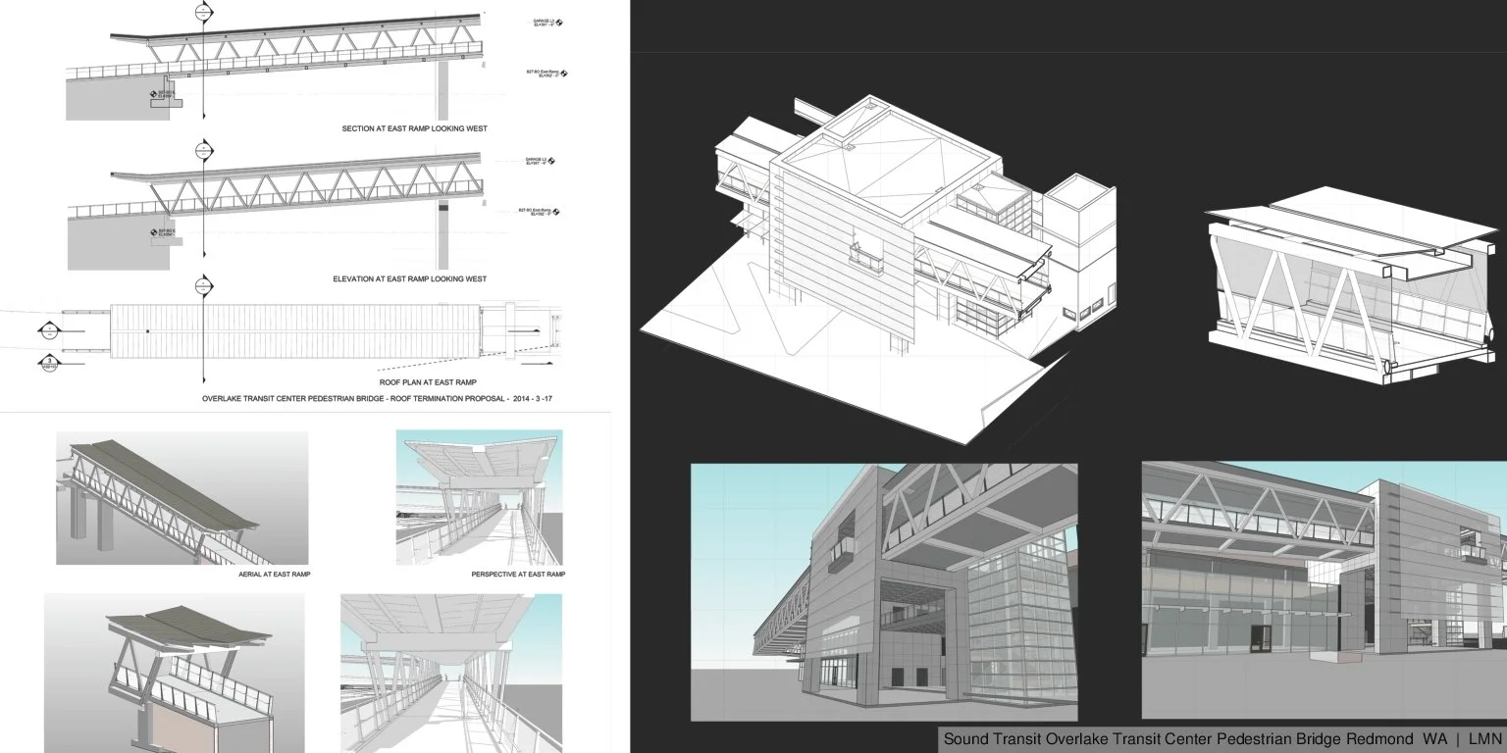Image resolution: width=1507 pixels, height=753 pixels.
Task: Click the B2T-BO East Ramp tag beside the elevation
Action: [537, 209]
